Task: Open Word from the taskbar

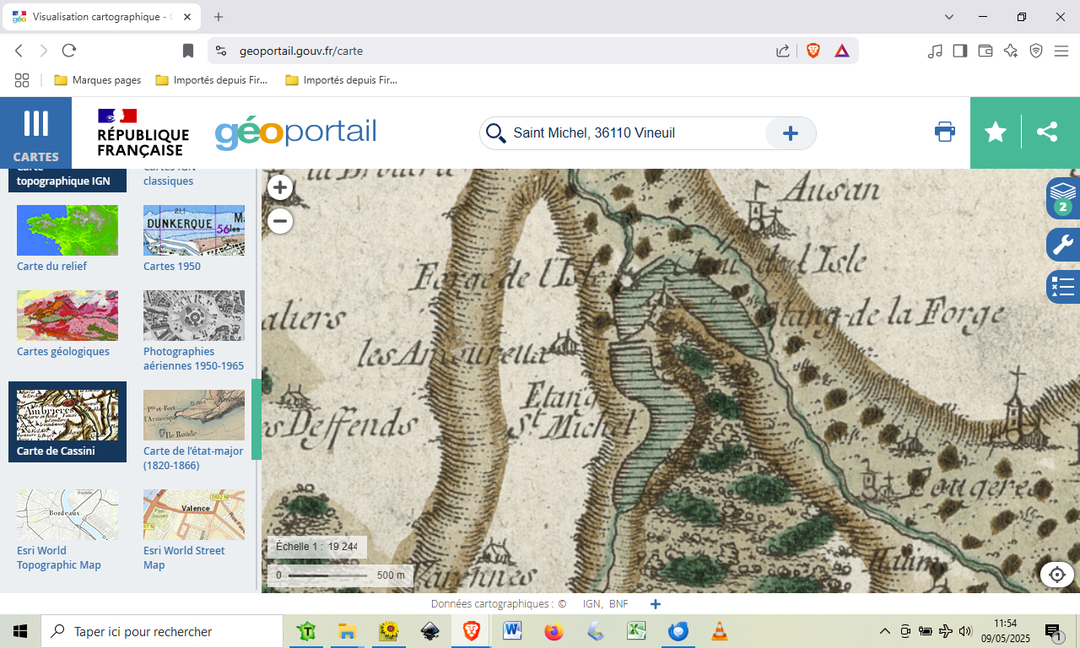Action: point(512,631)
